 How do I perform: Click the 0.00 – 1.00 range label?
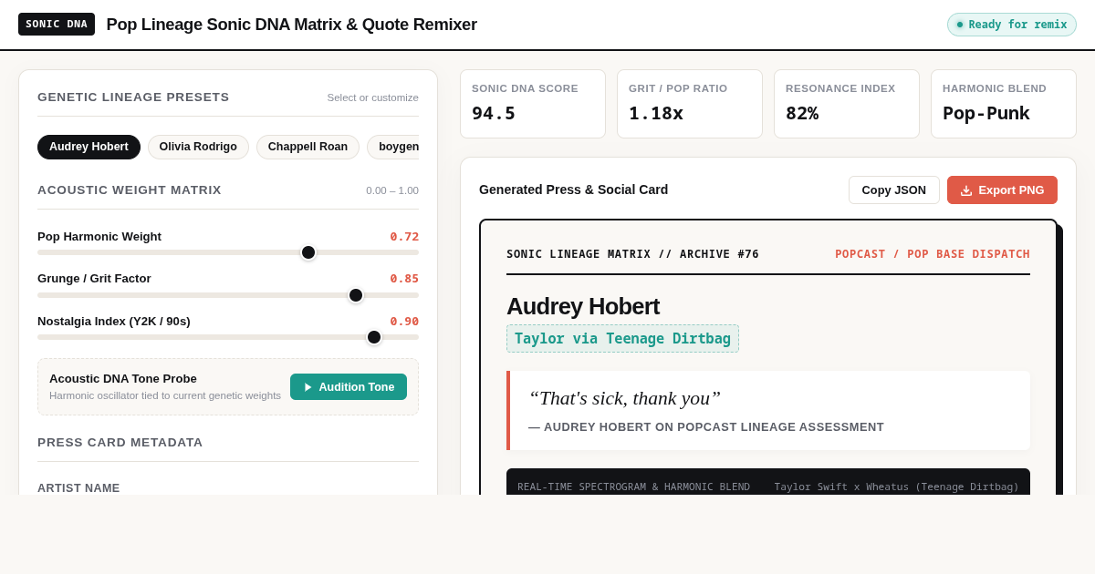392,190
